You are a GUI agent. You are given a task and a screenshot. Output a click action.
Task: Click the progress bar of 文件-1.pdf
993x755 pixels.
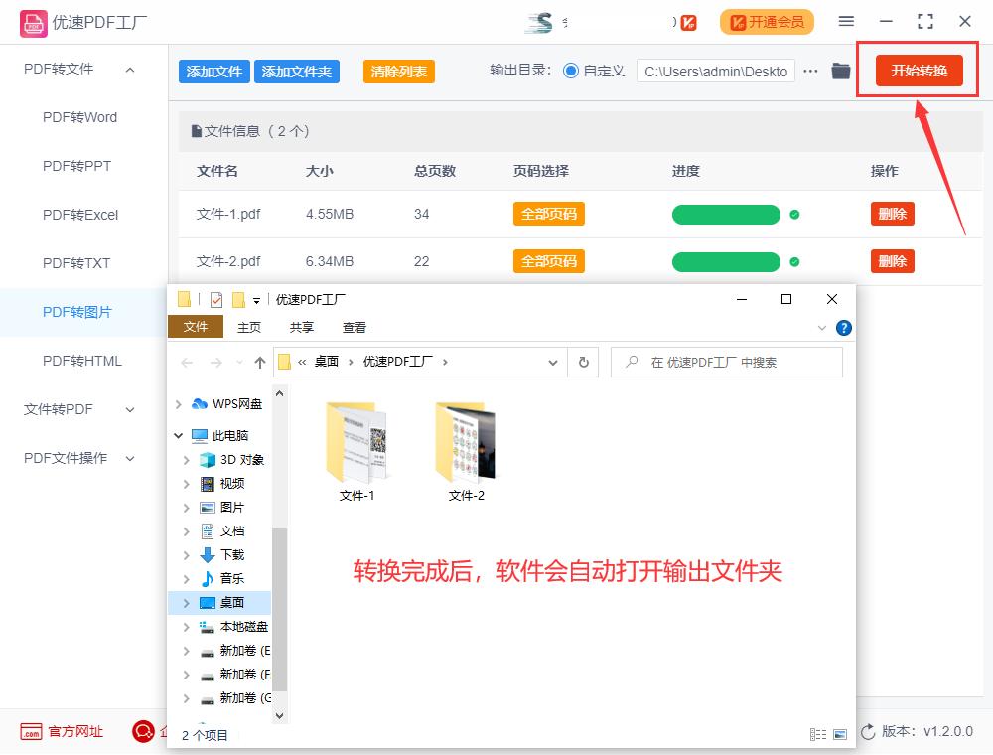pyautogui.click(x=726, y=214)
